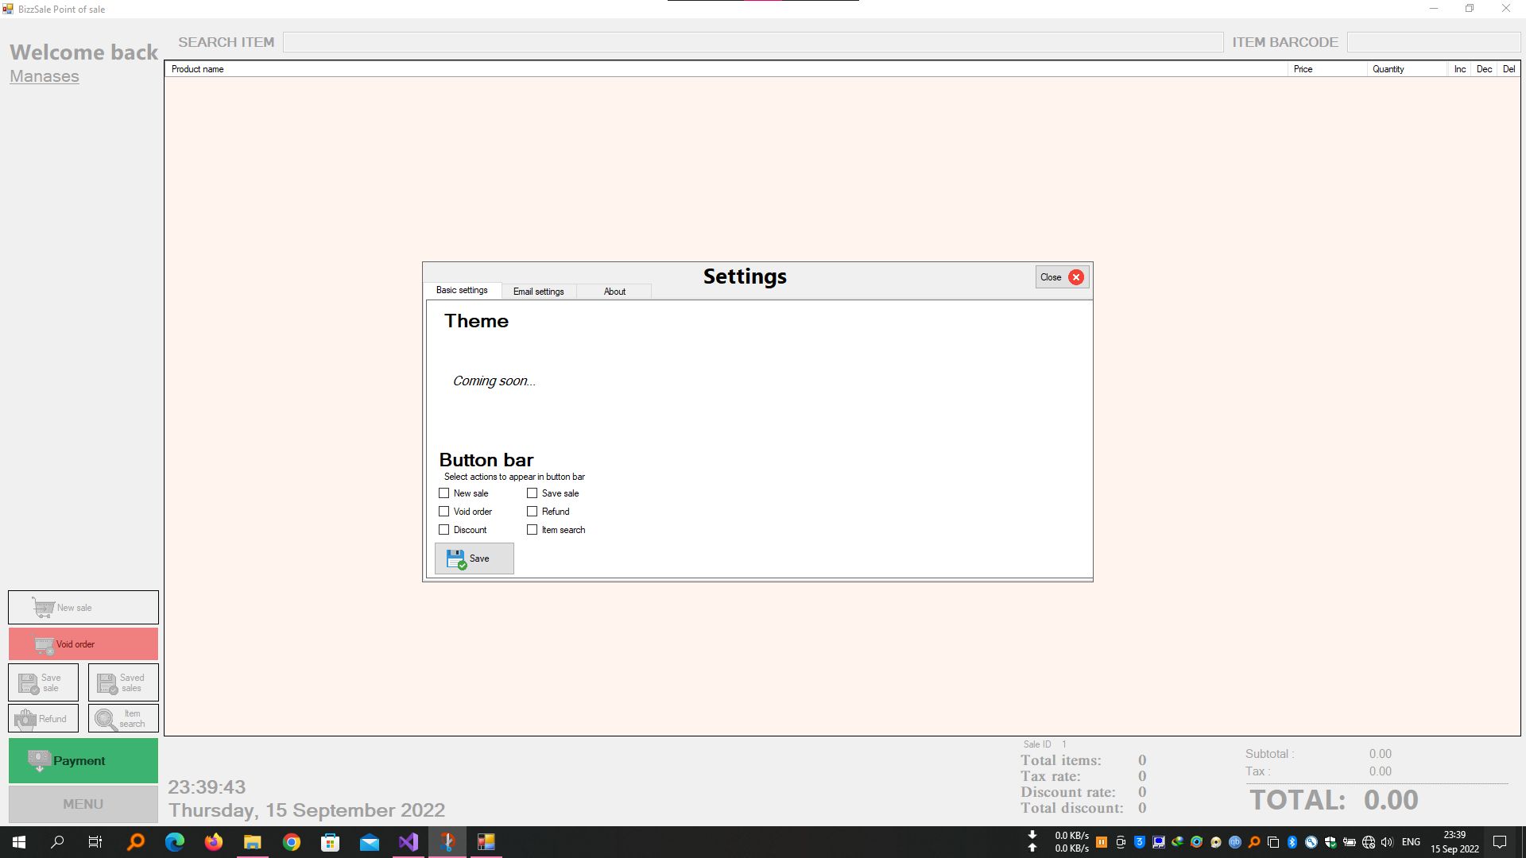Open the About tab
This screenshot has height=858, width=1526.
point(614,292)
